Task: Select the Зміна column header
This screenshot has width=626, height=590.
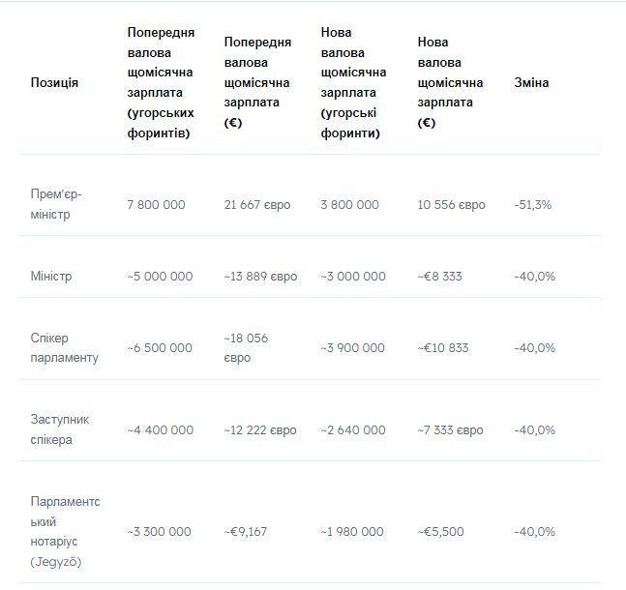Action: [x=531, y=82]
